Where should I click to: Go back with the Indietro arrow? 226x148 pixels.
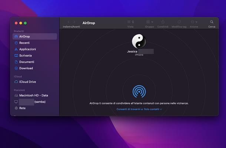point(69,22)
